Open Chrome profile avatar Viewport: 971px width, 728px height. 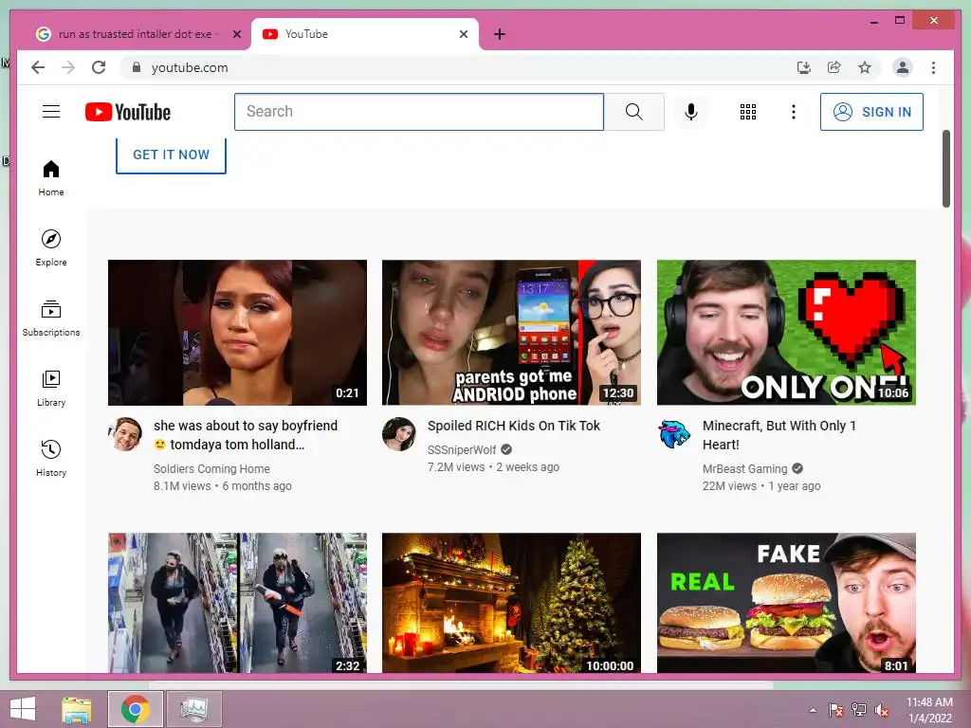point(903,67)
